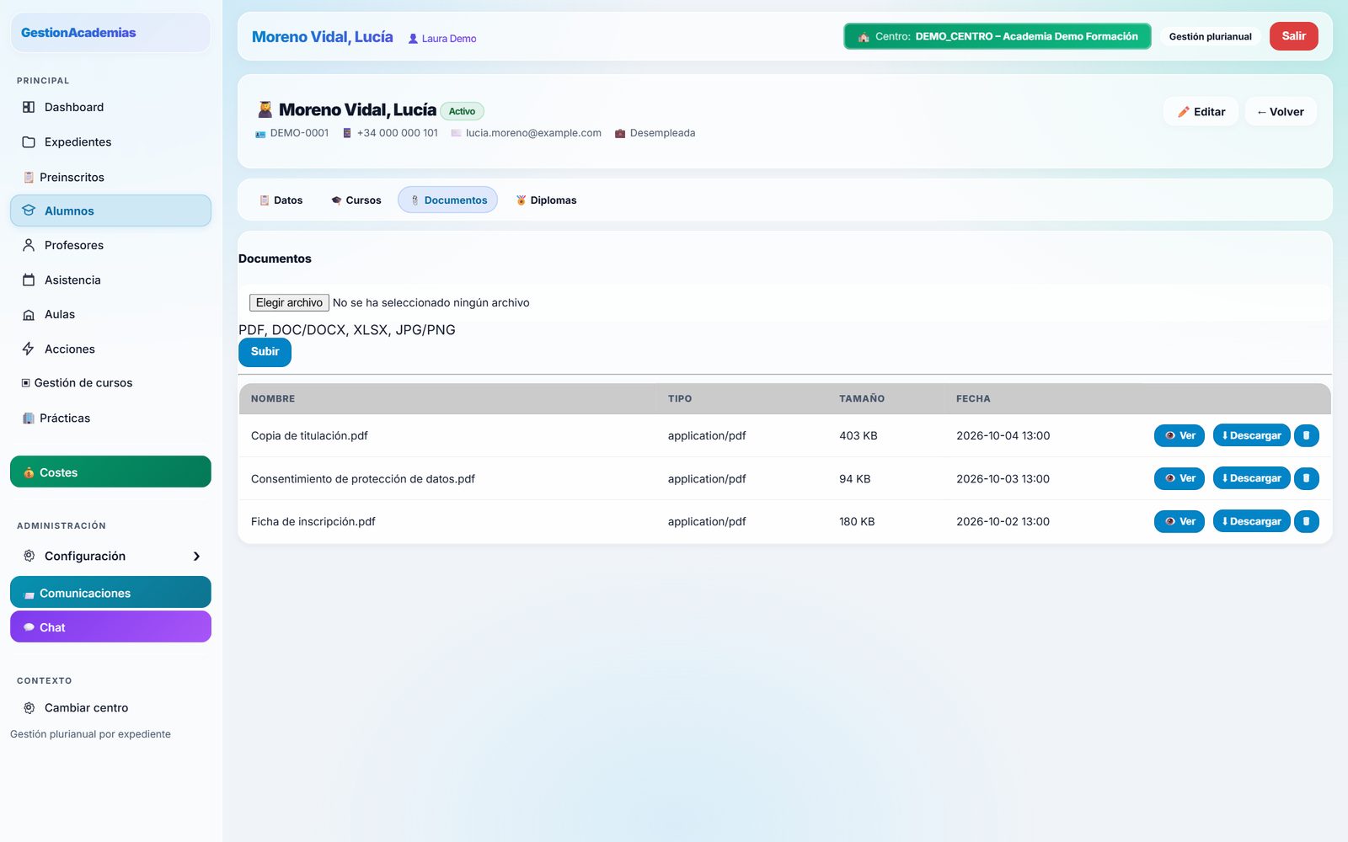Select Alumnos in the sidebar
The height and width of the screenshot is (842, 1348).
[110, 210]
